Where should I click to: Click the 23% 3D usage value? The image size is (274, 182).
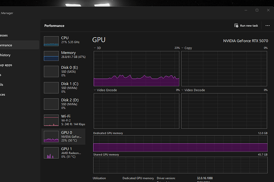click(x=177, y=48)
